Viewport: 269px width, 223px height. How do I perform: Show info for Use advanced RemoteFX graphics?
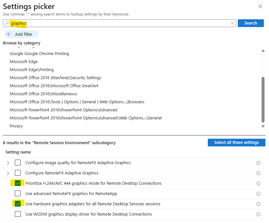258,194
